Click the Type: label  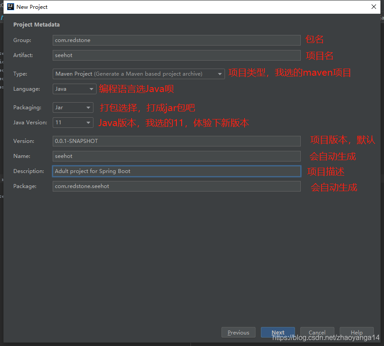(x=20, y=74)
